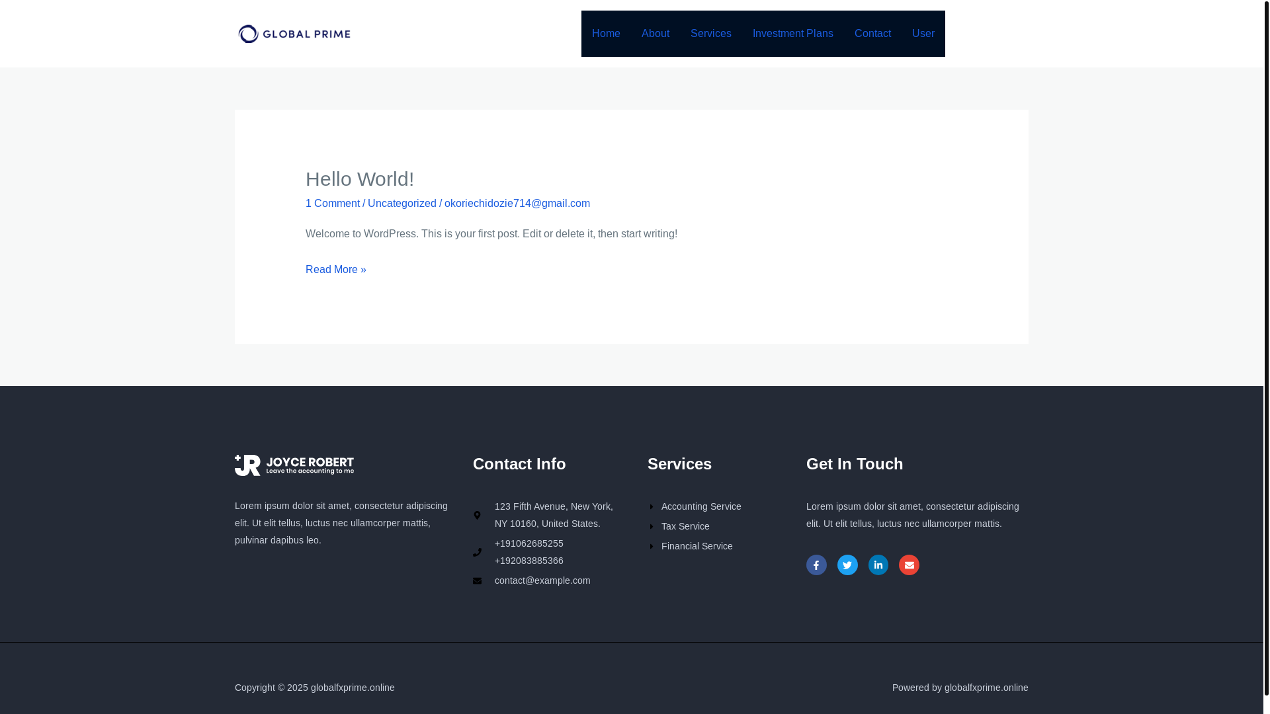Image resolution: width=1270 pixels, height=714 pixels.
Task: Open Accounting Service footer link
Action: 701,506
